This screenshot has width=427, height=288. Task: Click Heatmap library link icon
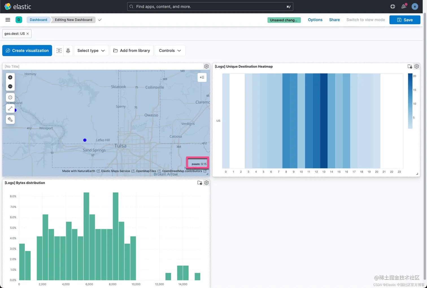click(x=410, y=66)
